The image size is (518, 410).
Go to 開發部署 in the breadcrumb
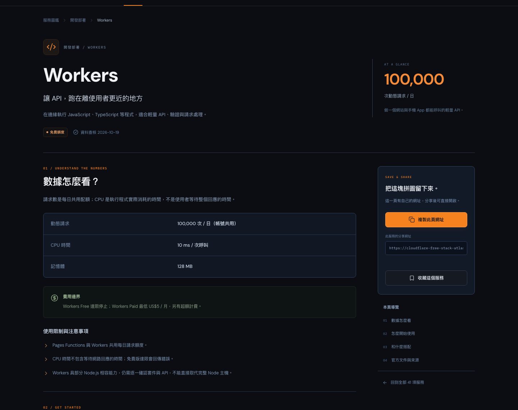point(78,20)
